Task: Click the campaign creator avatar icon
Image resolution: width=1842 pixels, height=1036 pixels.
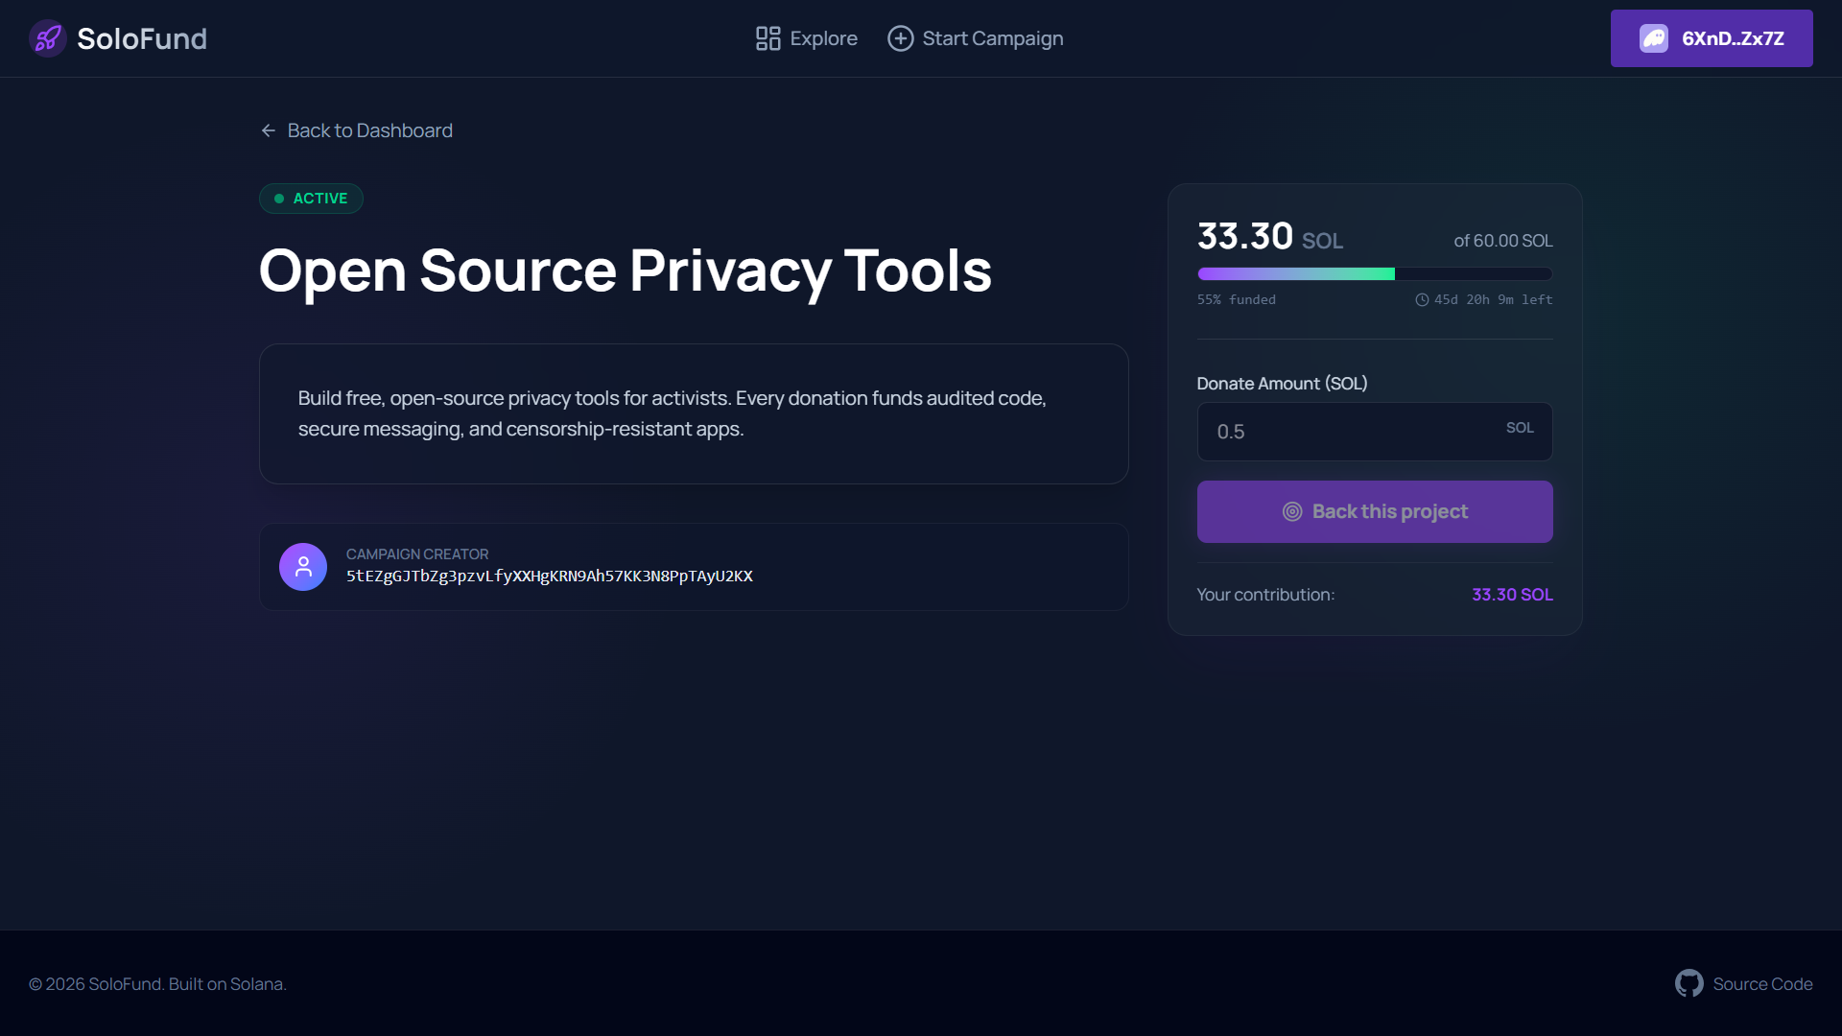Action: [303, 567]
